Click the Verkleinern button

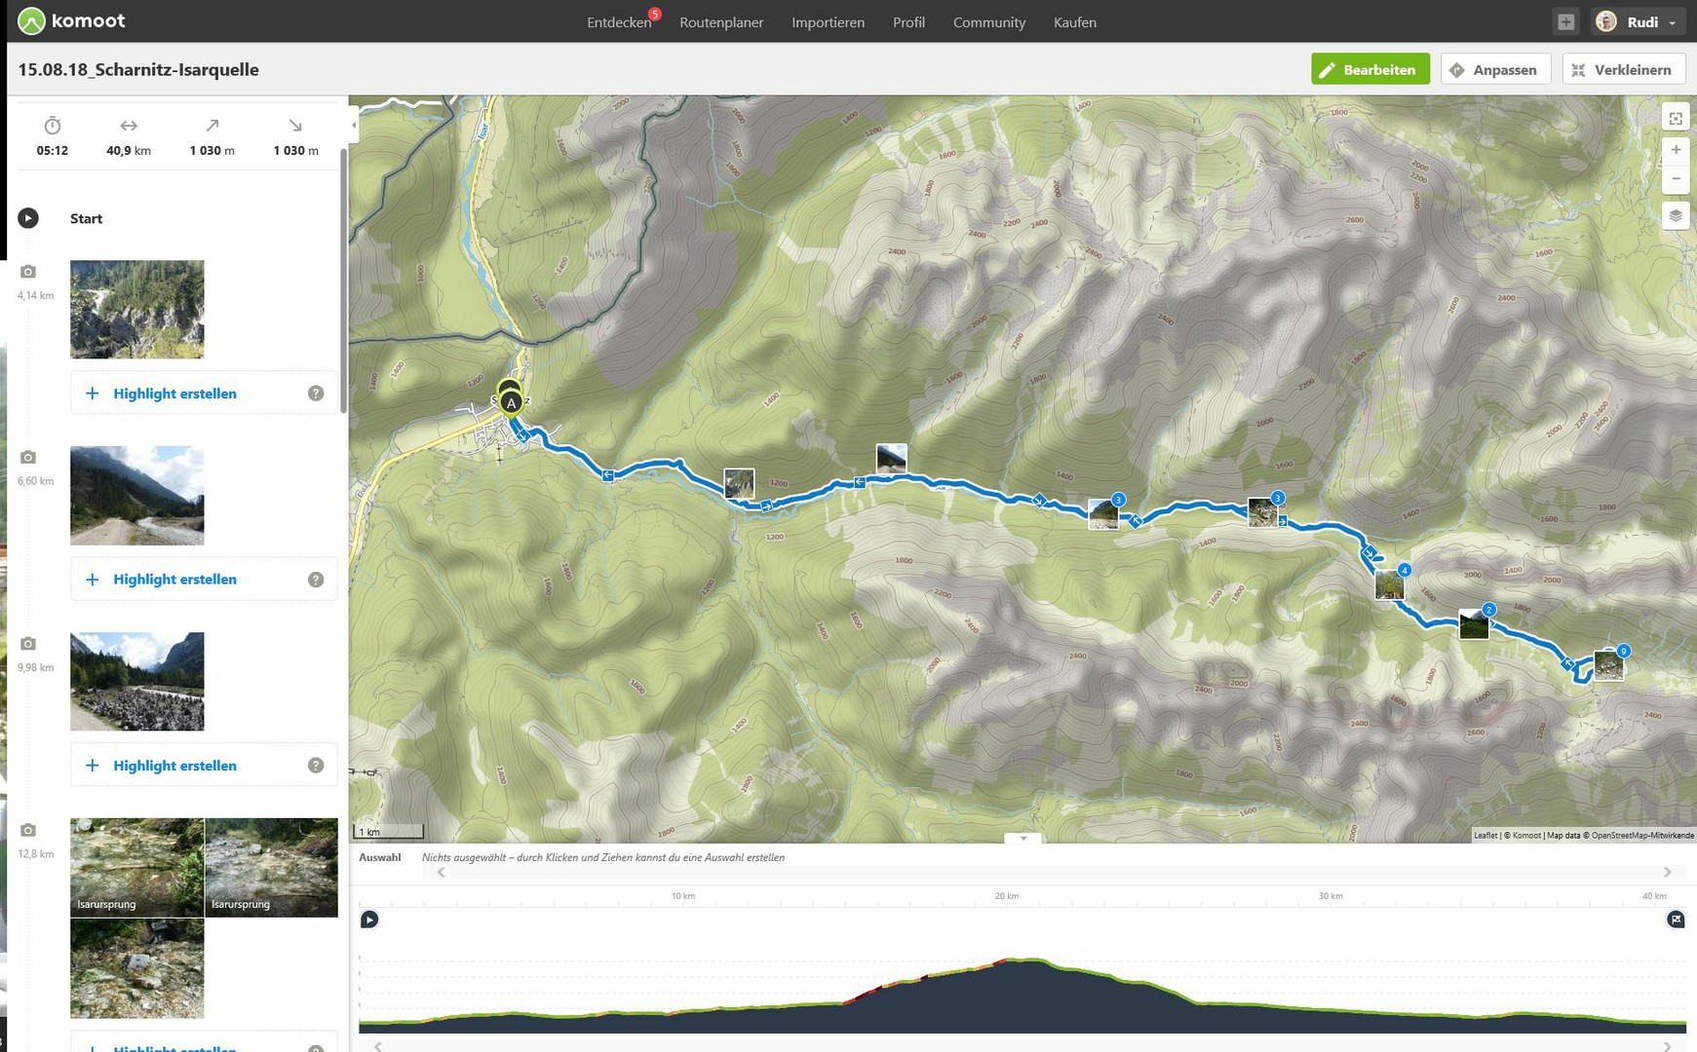click(x=1623, y=69)
